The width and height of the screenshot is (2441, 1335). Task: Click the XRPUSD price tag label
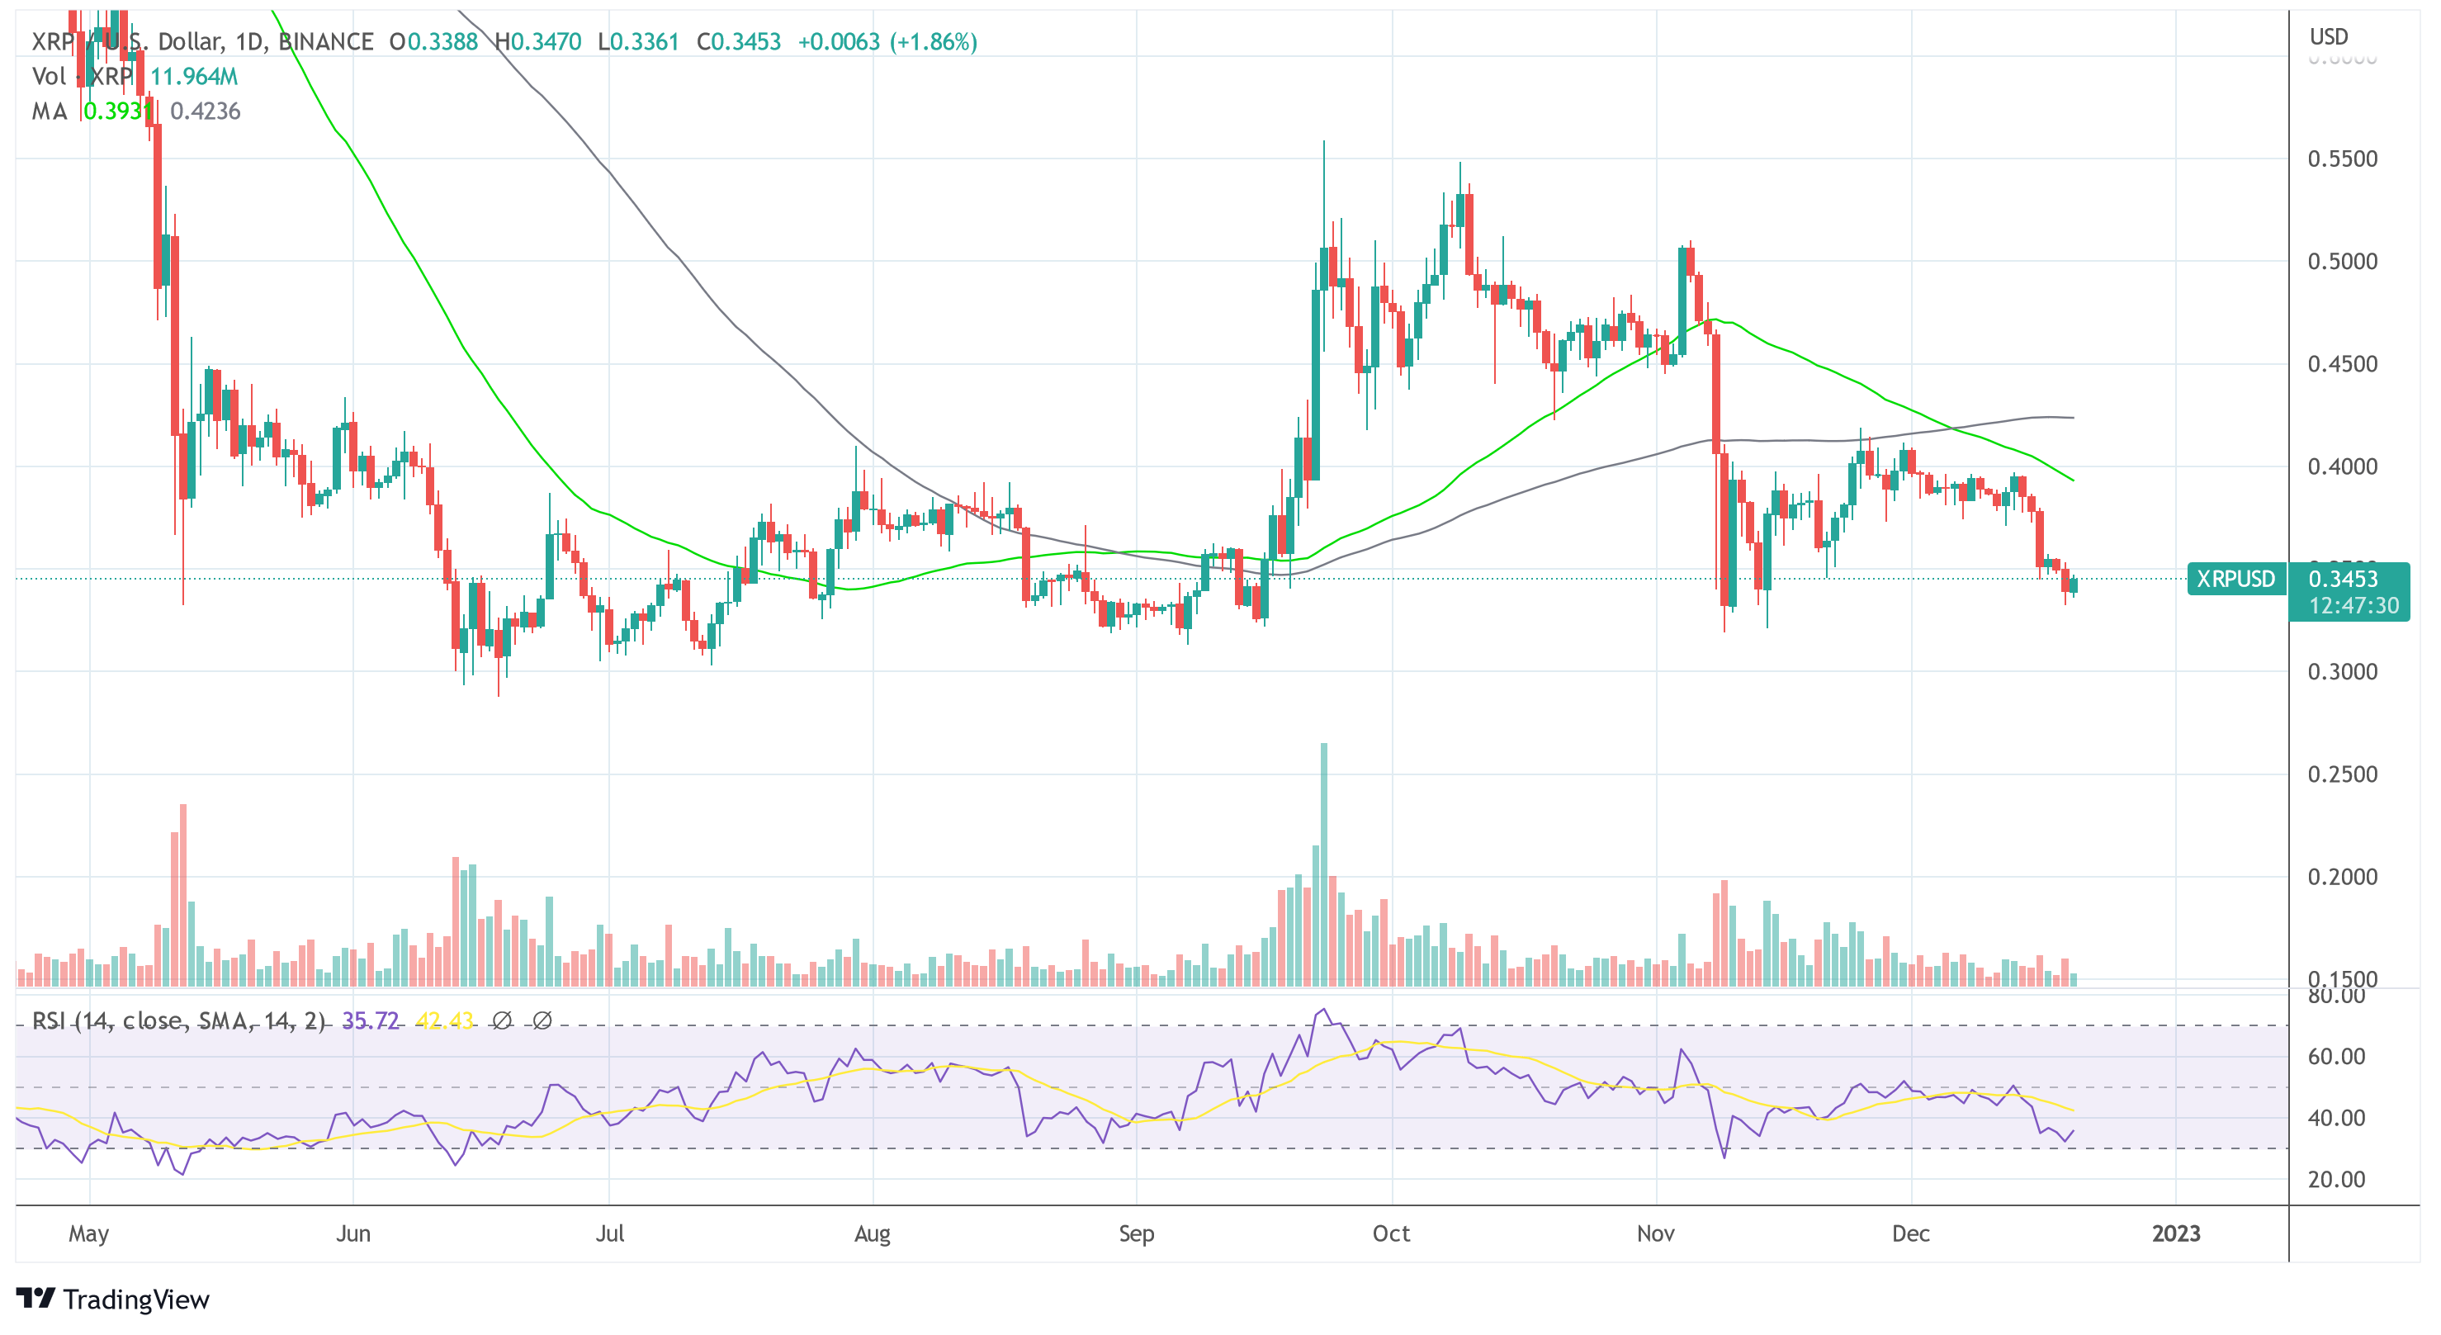coord(2236,579)
